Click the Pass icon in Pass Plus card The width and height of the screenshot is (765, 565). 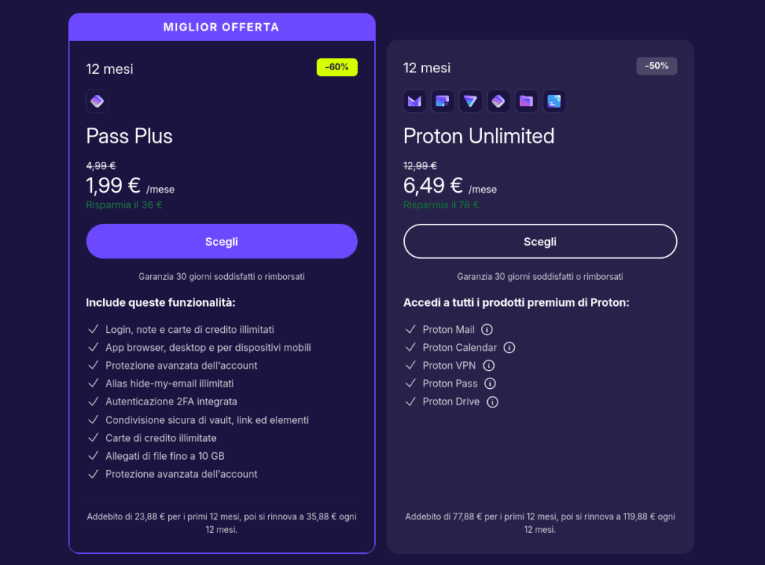[98, 101]
